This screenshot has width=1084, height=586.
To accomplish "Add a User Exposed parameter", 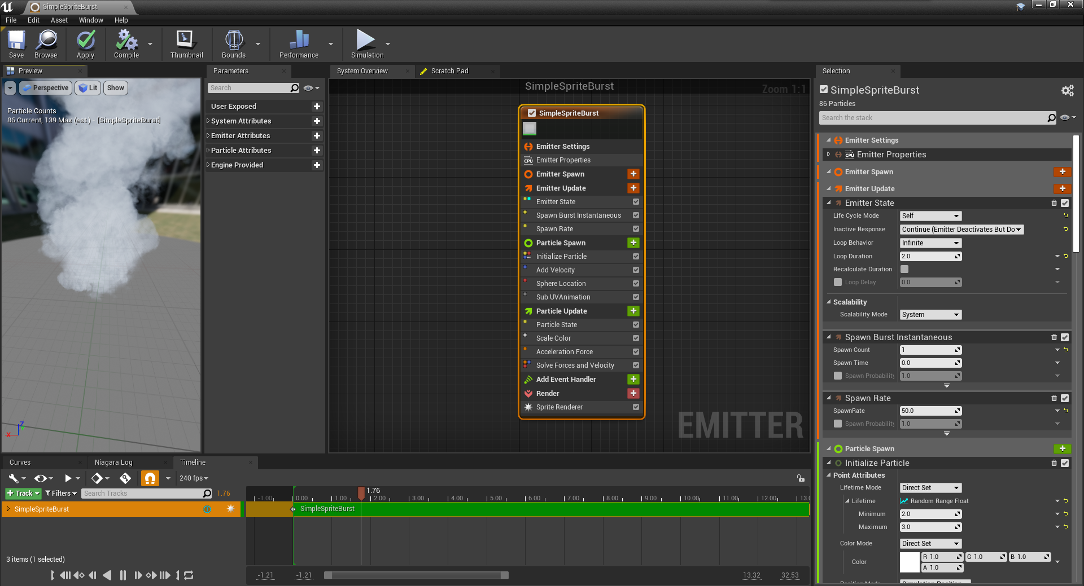I will [x=317, y=106].
